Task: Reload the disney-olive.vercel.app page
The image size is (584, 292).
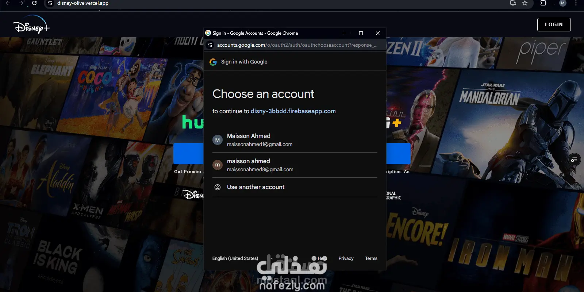Action: (34, 3)
